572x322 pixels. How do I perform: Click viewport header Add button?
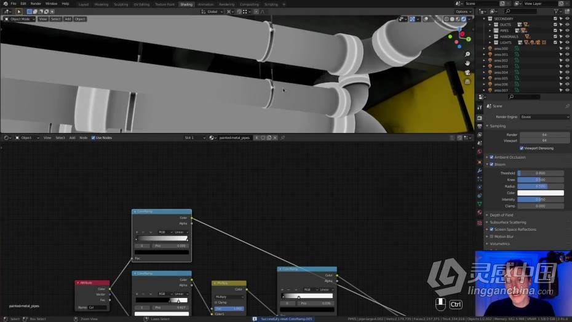click(x=68, y=19)
